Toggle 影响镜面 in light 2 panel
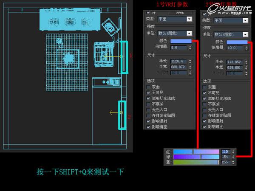The width and height of the screenshot is (255, 191). click(x=204, y=126)
